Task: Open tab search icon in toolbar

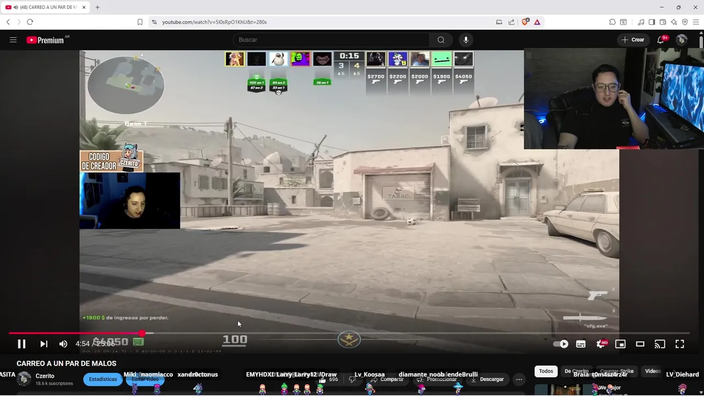Action: coord(623,22)
